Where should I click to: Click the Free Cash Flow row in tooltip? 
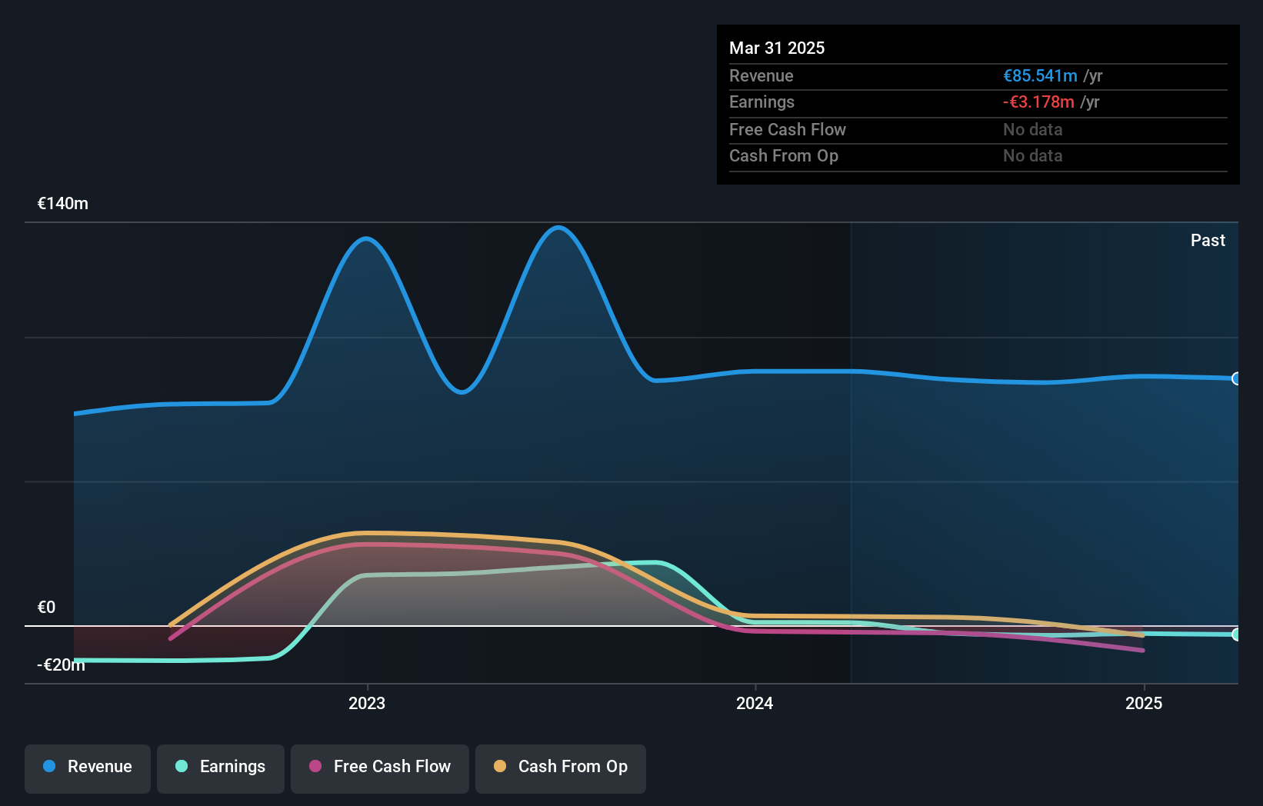coord(978,130)
